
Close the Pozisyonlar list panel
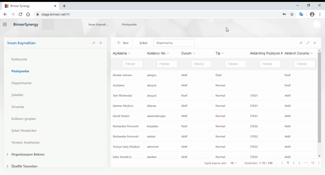(x=315, y=43)
